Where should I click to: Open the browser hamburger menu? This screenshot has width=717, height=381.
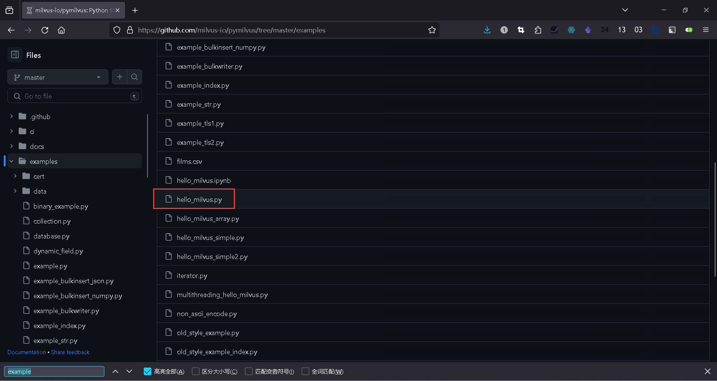(706, 30)
